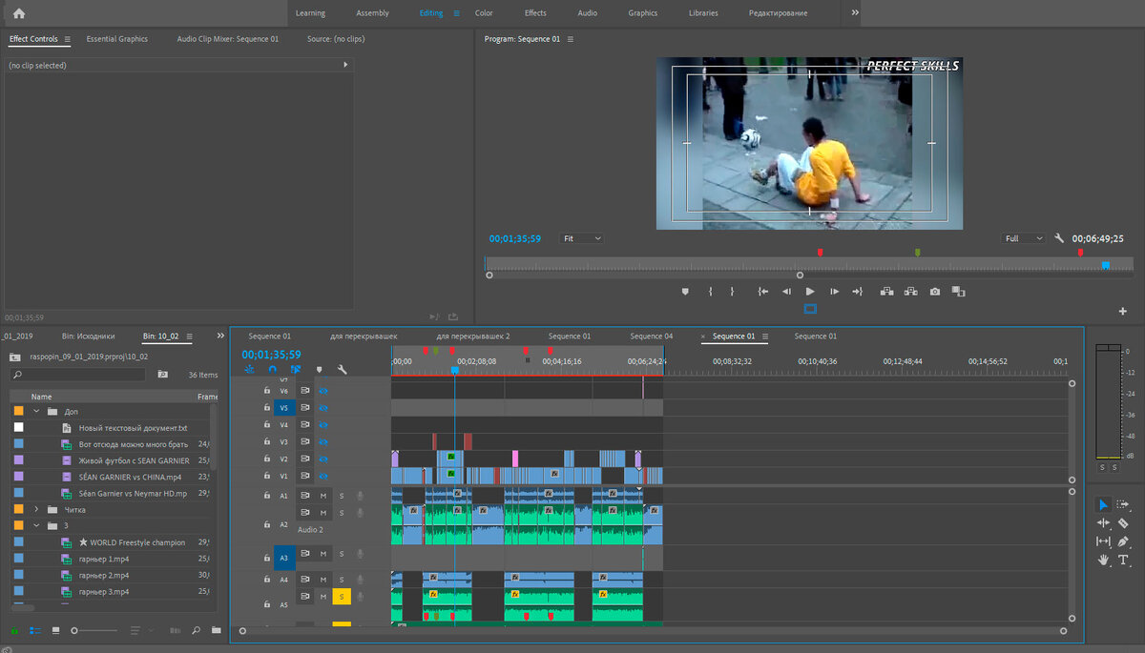This screenshot has width=1145, height=653.
Task: Open the Fit zoom level dropdown
Action: pyautogui.click(x=581, y=238)
